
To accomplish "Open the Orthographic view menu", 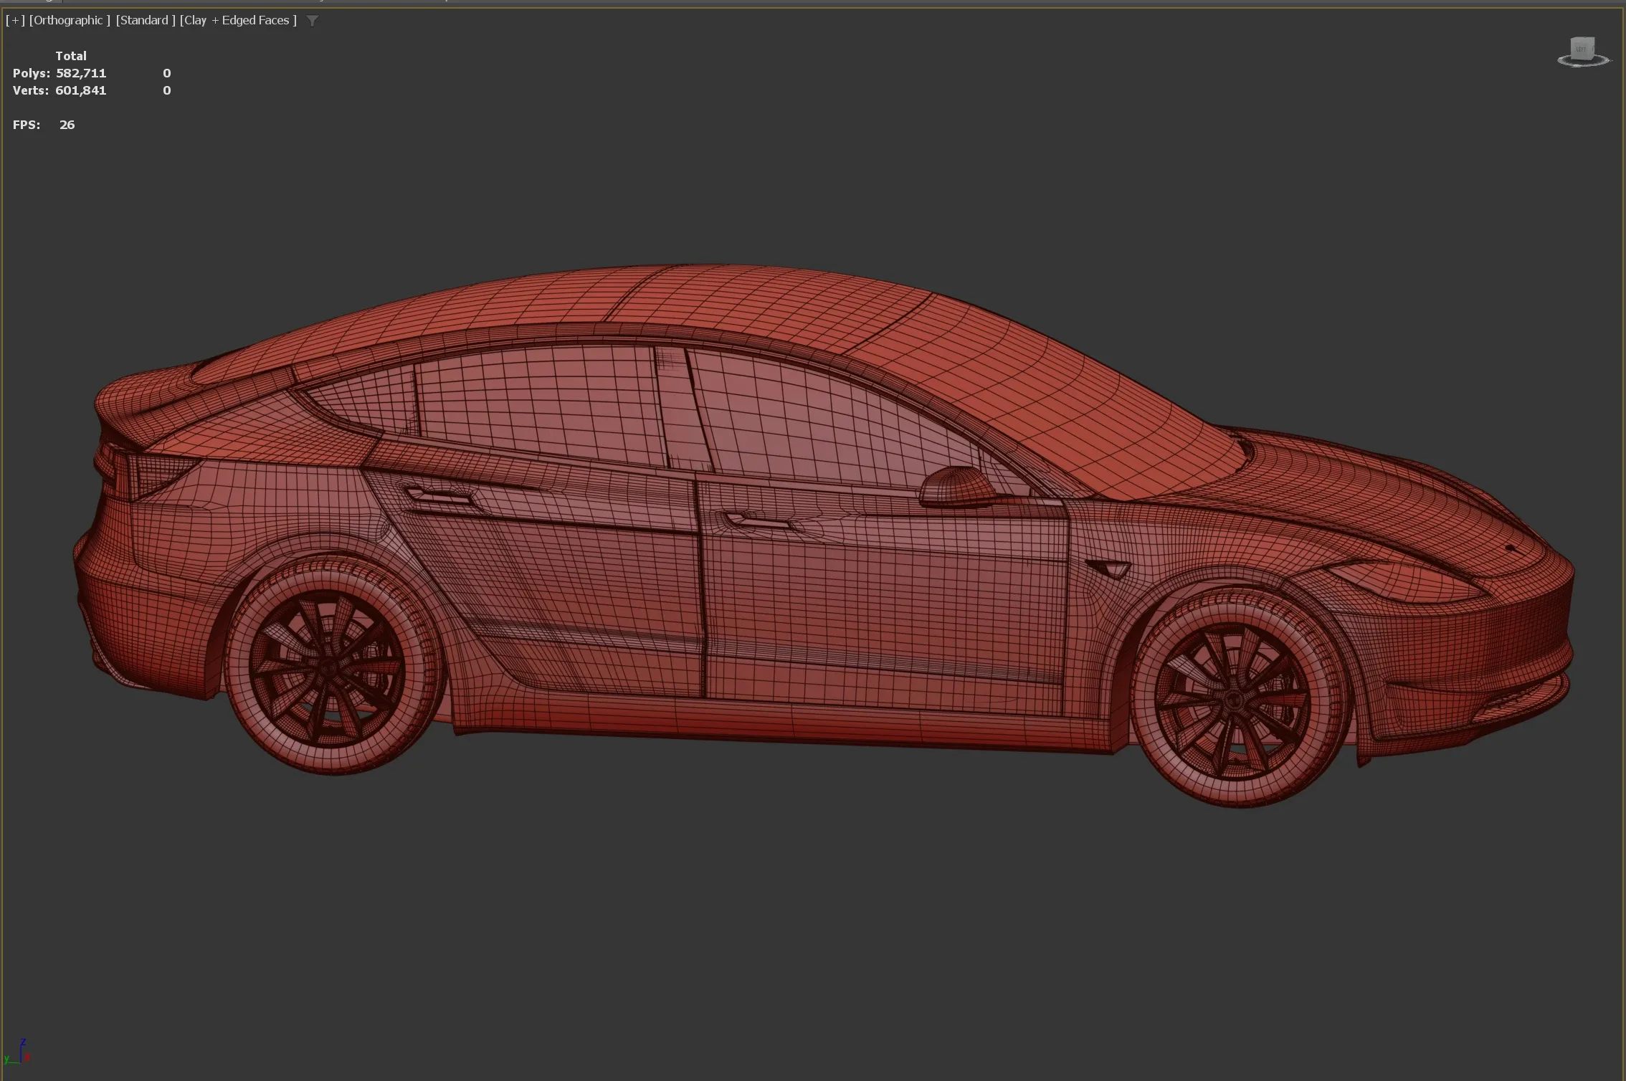I will coord(70,20).
